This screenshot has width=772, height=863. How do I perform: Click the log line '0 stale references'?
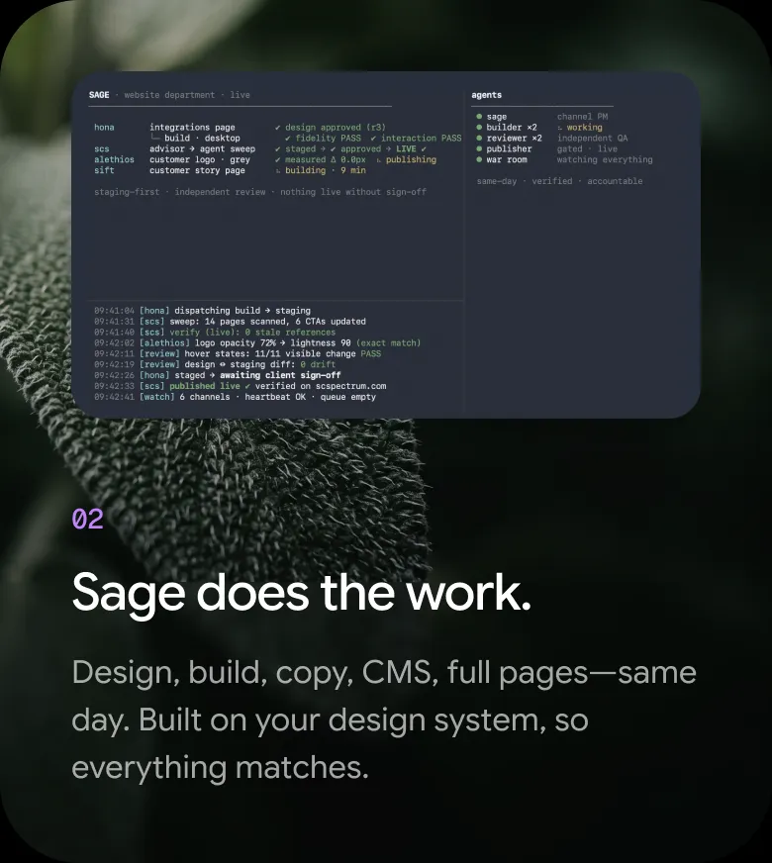point(215,333)
